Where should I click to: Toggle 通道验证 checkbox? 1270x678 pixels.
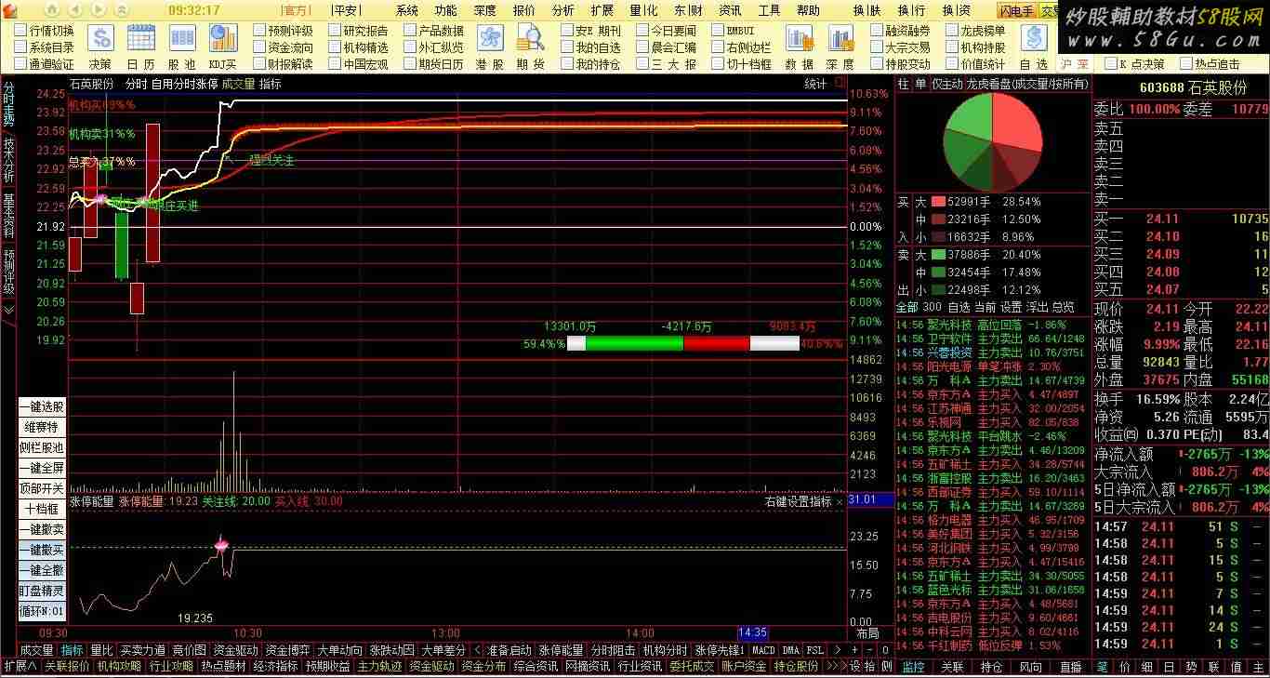(20, 64)
